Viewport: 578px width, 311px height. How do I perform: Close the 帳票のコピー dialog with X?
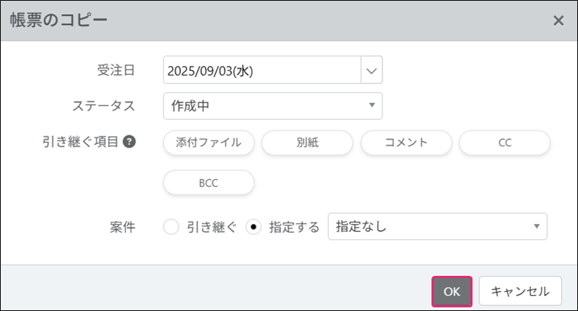pos(558,20)
